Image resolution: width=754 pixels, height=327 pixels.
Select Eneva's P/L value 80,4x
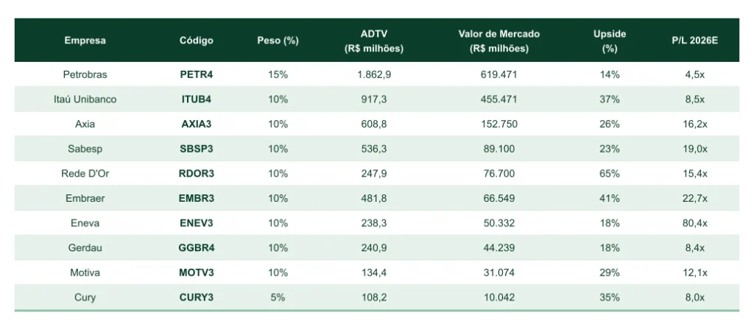point(695,223)
